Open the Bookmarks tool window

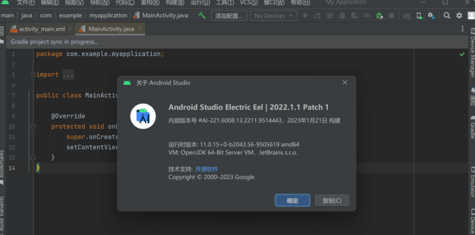pos(2,167)
